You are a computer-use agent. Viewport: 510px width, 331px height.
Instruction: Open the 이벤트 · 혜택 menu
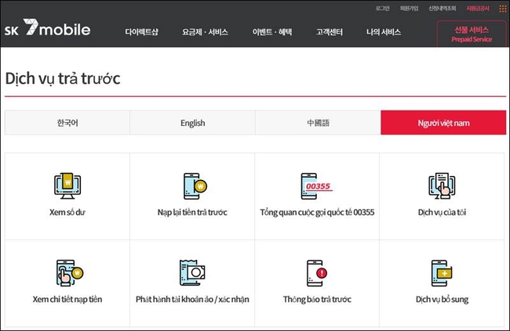click(x=272, y=32)
